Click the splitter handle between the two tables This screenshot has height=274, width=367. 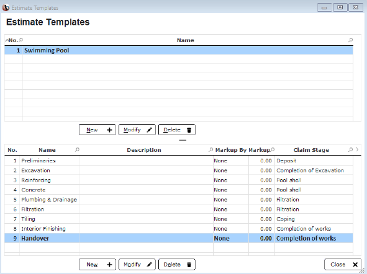[x=183, y=140]
